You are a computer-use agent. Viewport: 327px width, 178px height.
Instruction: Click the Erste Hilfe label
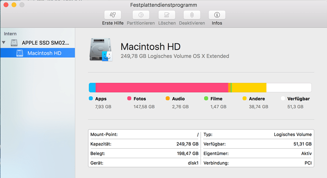click(x=113, y=23)
